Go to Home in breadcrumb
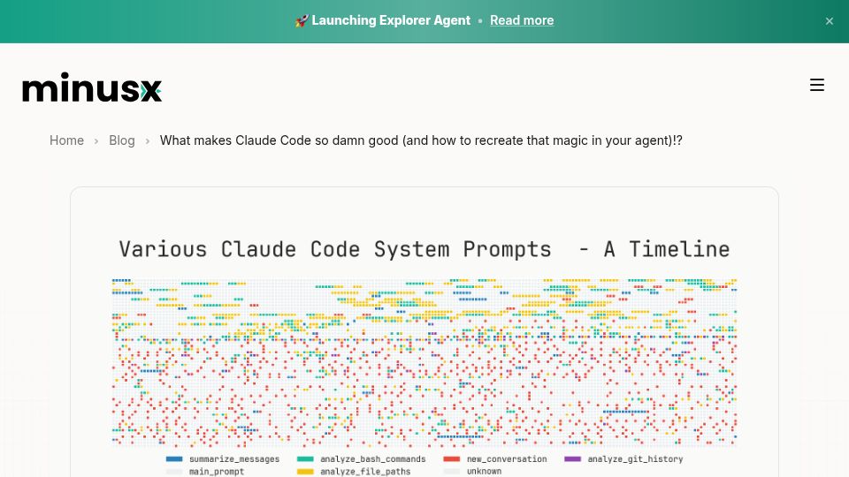849x477 pixels. pos(66,140)
